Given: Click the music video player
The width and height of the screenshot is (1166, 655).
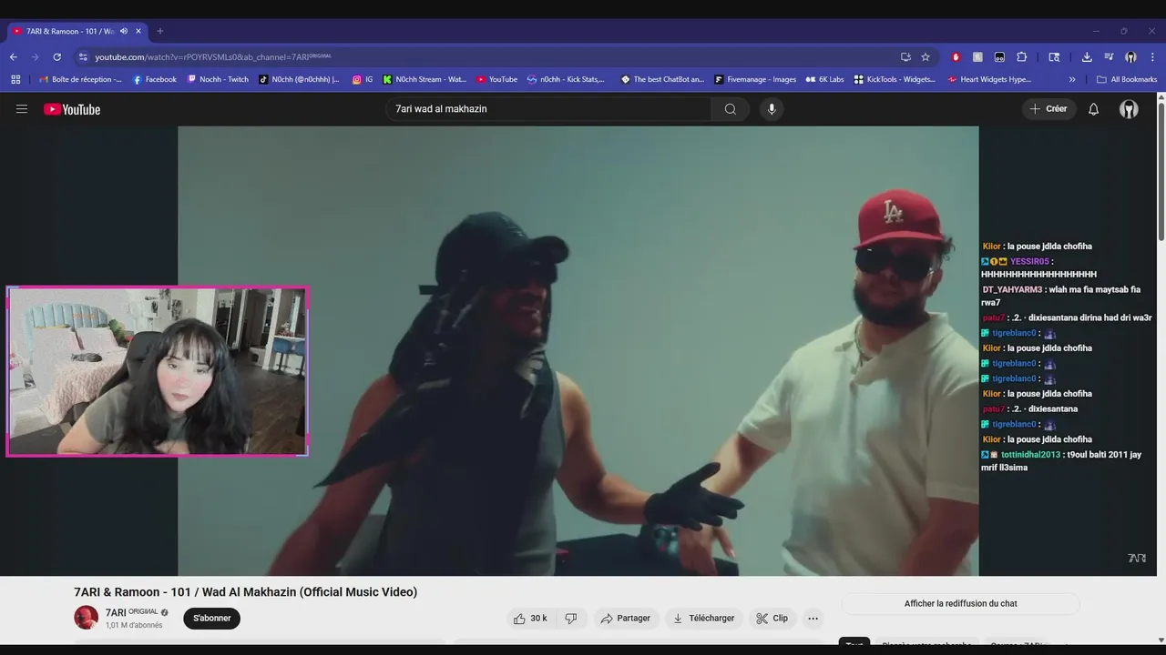Looking at the screenshot, I should pyautogui.click(x=578, y=351).
